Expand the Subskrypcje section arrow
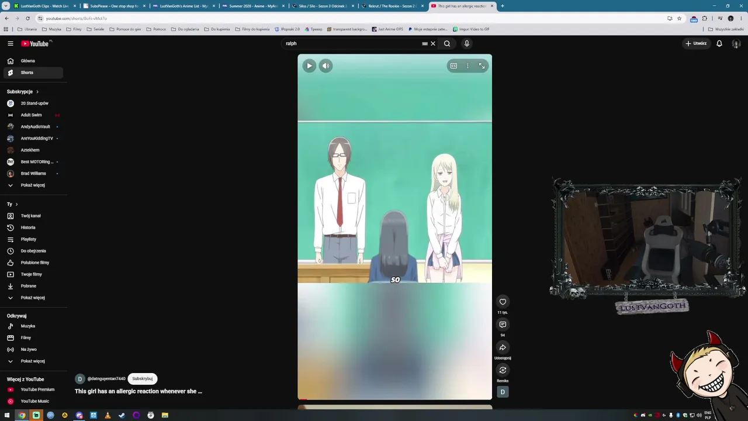 (x=37, y=92)
